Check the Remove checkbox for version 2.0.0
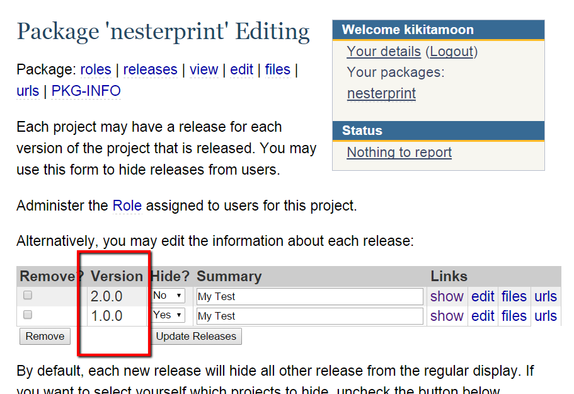 [x=28, y=295]
